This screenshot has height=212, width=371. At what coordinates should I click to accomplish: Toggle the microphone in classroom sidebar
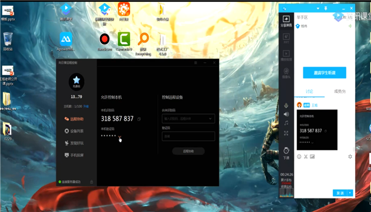[286, 105]
